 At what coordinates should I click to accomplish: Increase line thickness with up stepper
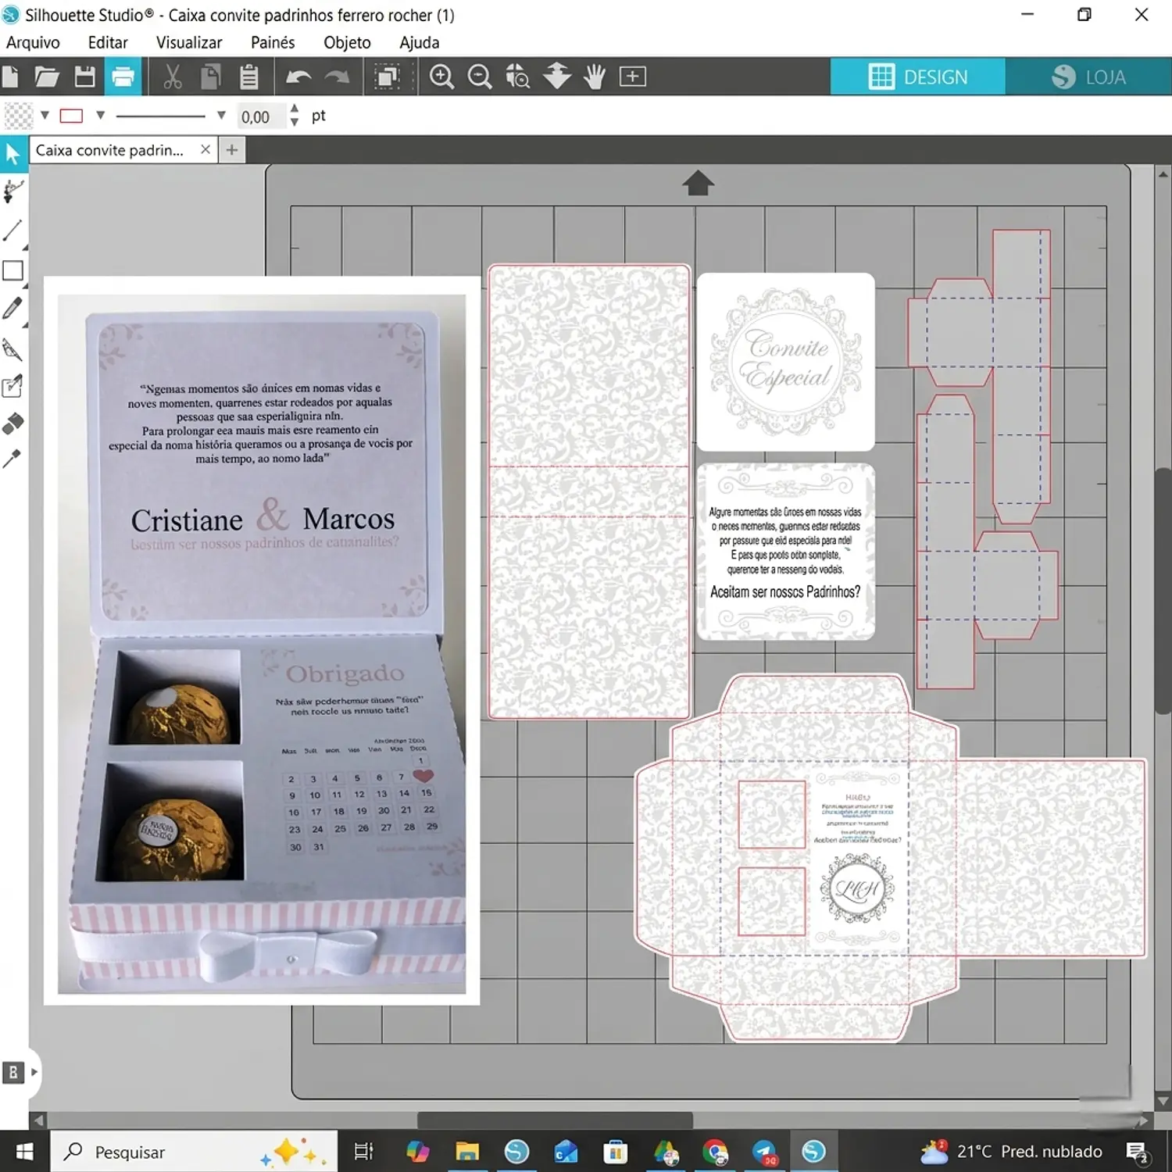coord(295,109)
